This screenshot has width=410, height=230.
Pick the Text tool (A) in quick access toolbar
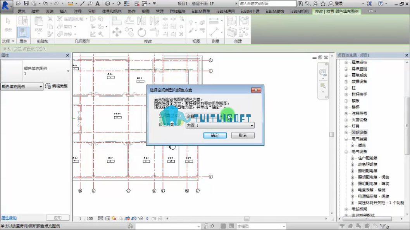[x=97, y=3]
